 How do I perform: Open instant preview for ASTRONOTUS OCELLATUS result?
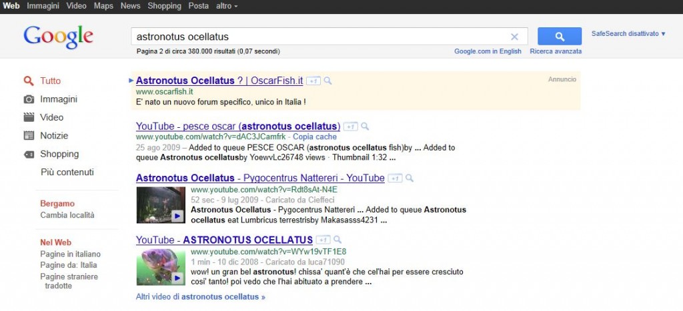tap(337, 240)
